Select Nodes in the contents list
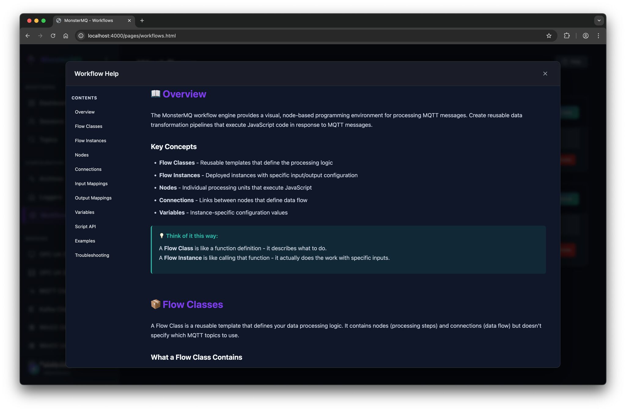 point(82,155)
